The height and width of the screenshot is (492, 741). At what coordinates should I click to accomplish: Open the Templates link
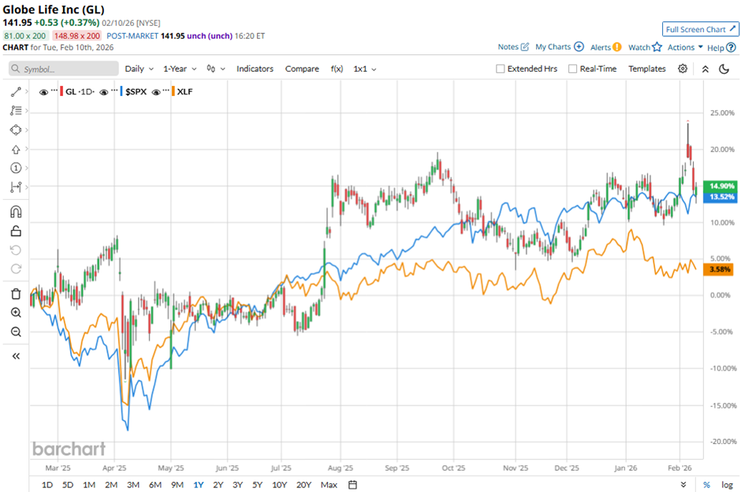pos(646,69)
